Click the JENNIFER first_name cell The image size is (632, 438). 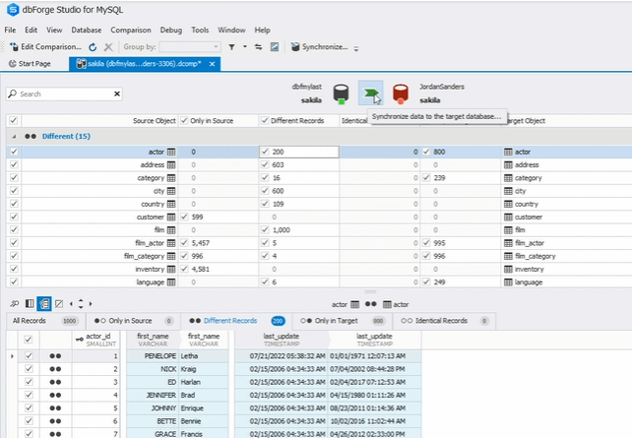[x=153, y=396]
